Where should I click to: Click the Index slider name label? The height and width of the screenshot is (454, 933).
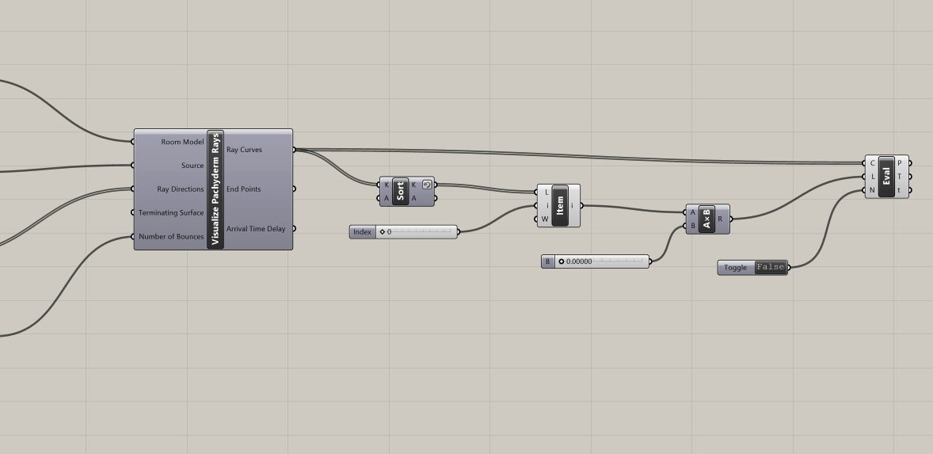[363, 232]
